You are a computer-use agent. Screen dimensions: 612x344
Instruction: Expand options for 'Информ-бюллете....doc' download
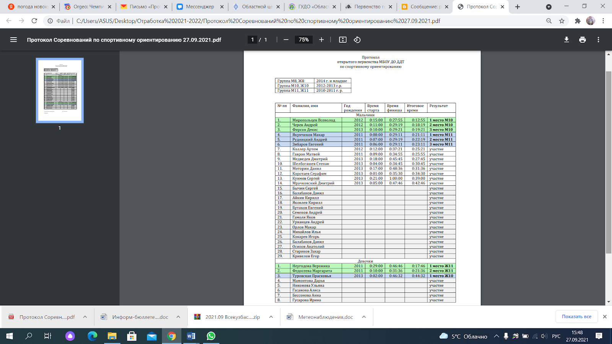[178, 317]
